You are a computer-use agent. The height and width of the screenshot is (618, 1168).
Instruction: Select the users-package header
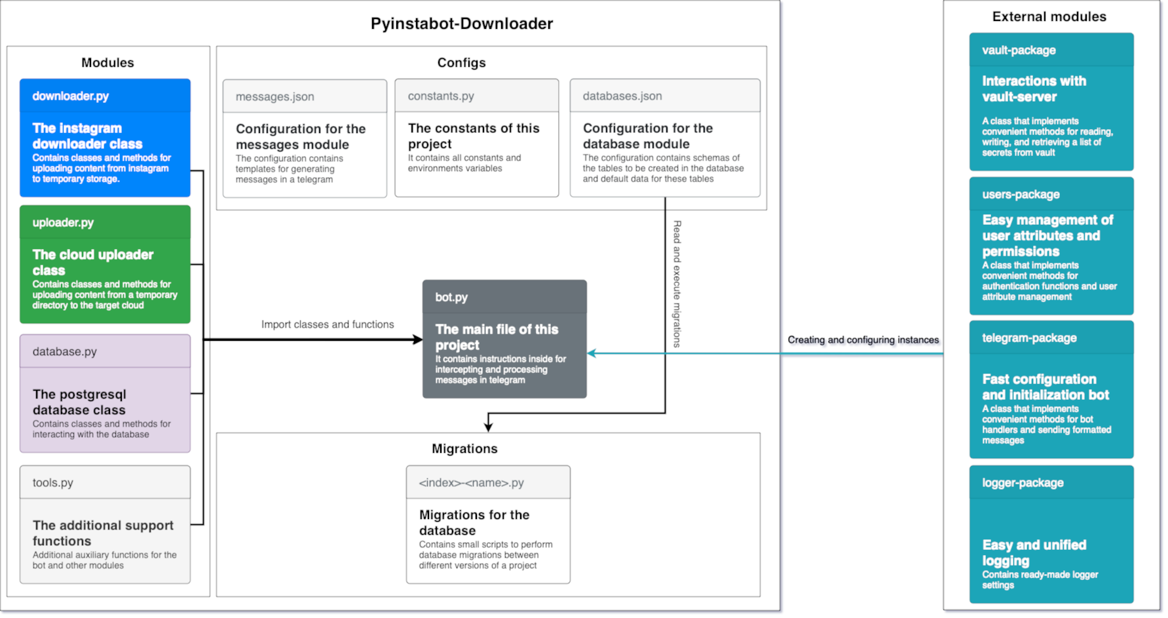(1051, 194)
